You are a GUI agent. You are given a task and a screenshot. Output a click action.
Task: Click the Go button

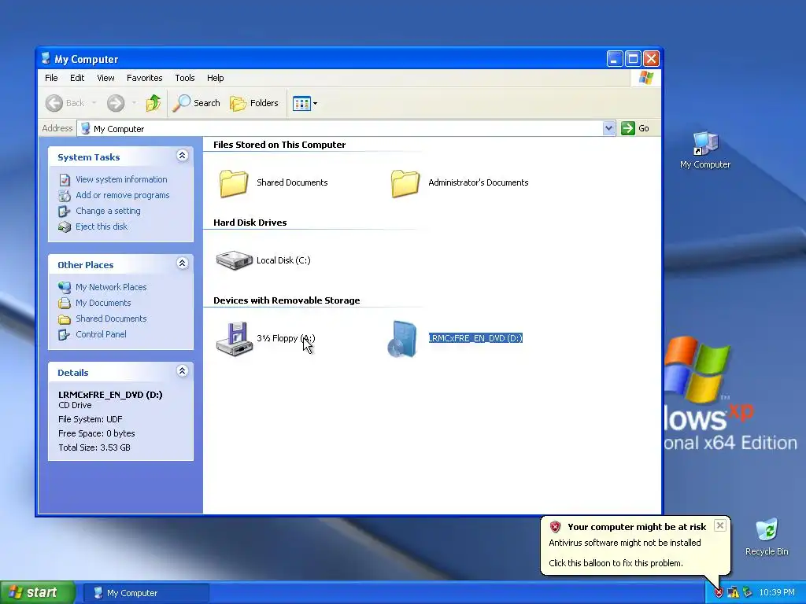[x=635, y=128]
